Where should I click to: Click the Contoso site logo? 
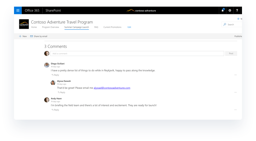pos(24,24)
